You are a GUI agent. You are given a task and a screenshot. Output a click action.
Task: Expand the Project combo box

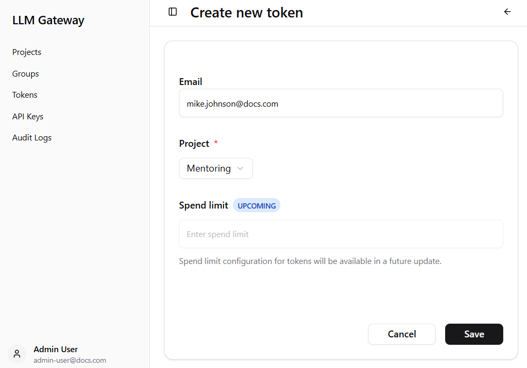pyautogui.click(x=215, y=168)
